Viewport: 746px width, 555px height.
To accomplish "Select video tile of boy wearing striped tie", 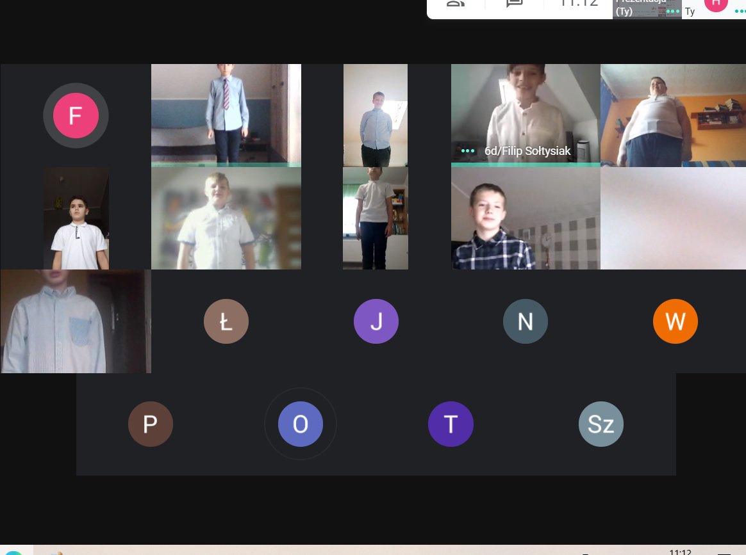I will [x=226, y=115].
